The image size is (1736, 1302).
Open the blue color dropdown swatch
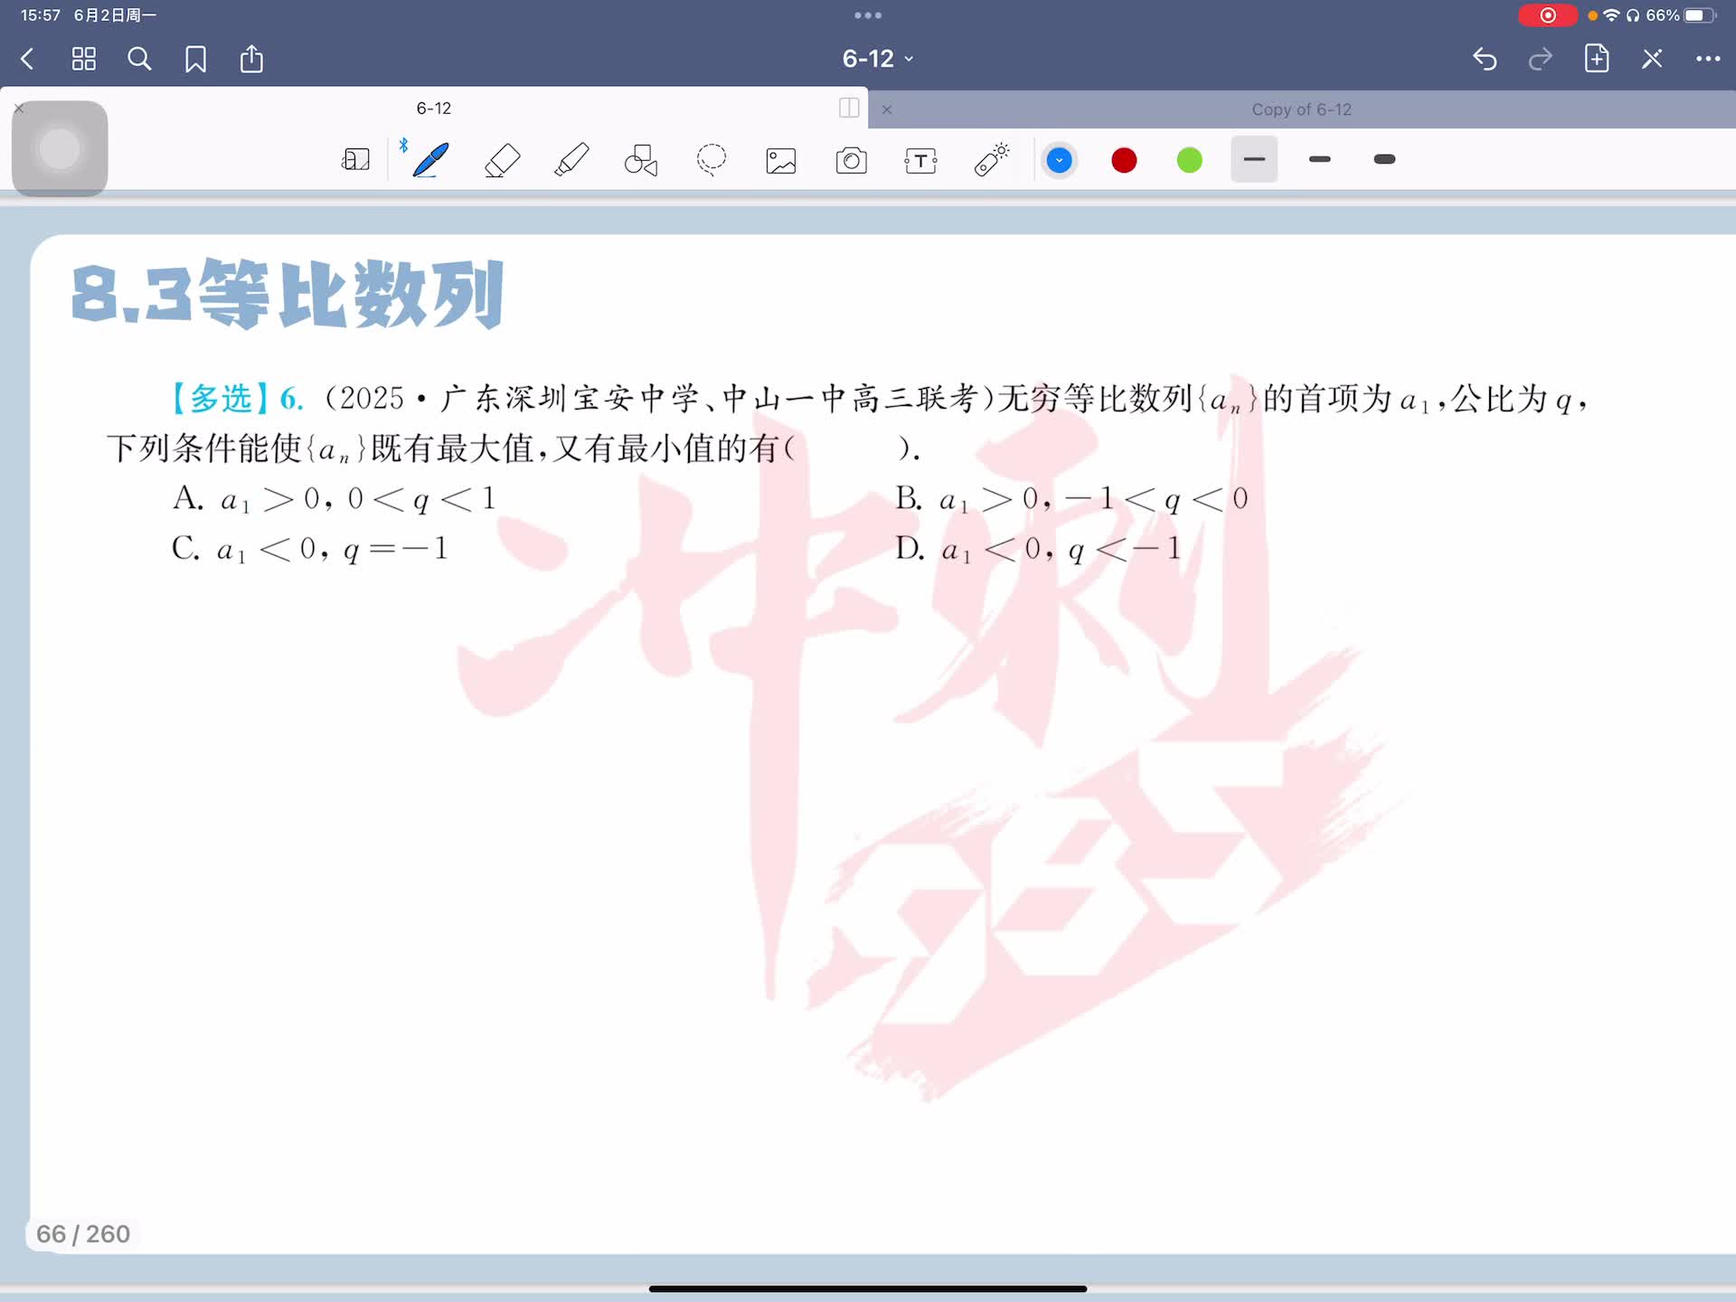[1059, 161]
